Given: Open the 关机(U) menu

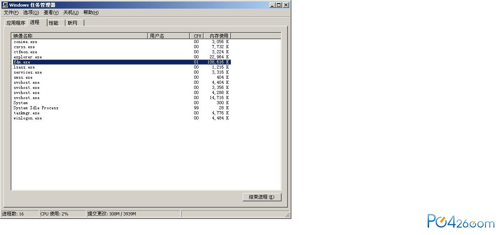Looking at the screenshot, I should (71, 13).
